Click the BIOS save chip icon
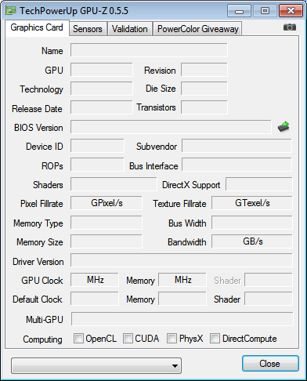Viewport: 307px width, 381px height. click(284, 127)
